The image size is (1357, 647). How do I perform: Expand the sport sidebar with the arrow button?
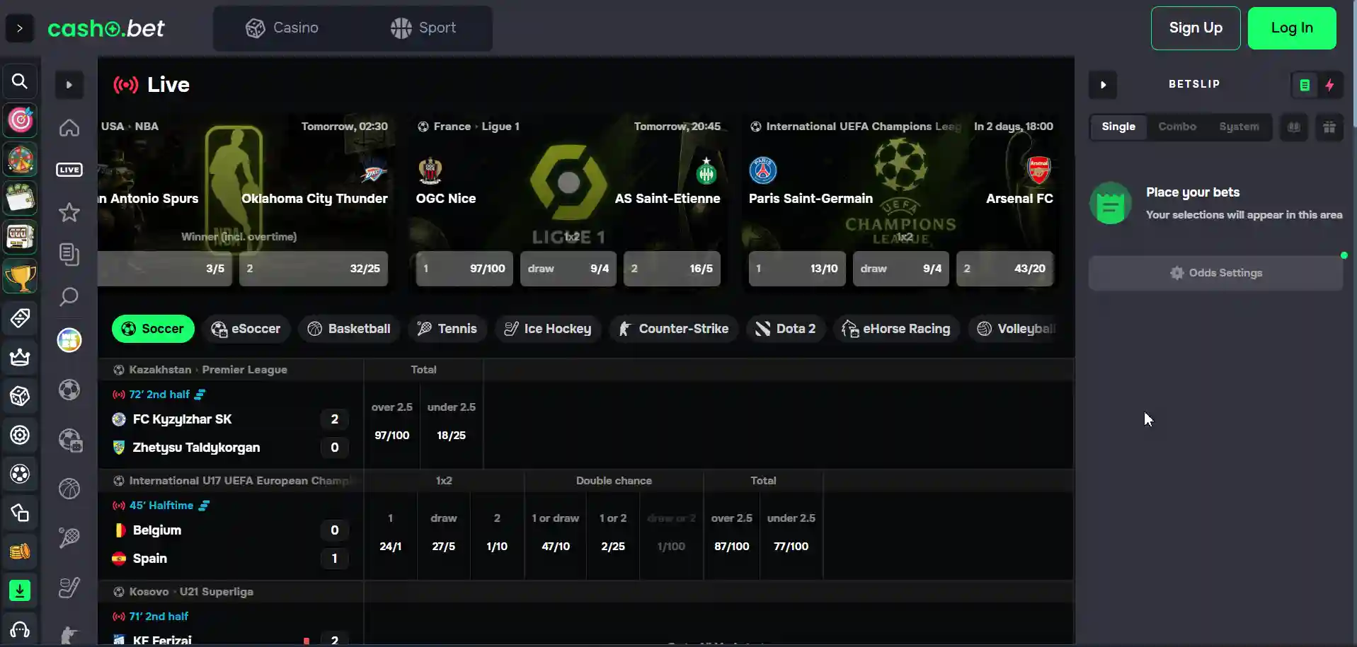pyautogui.click(x=69, y=85)
